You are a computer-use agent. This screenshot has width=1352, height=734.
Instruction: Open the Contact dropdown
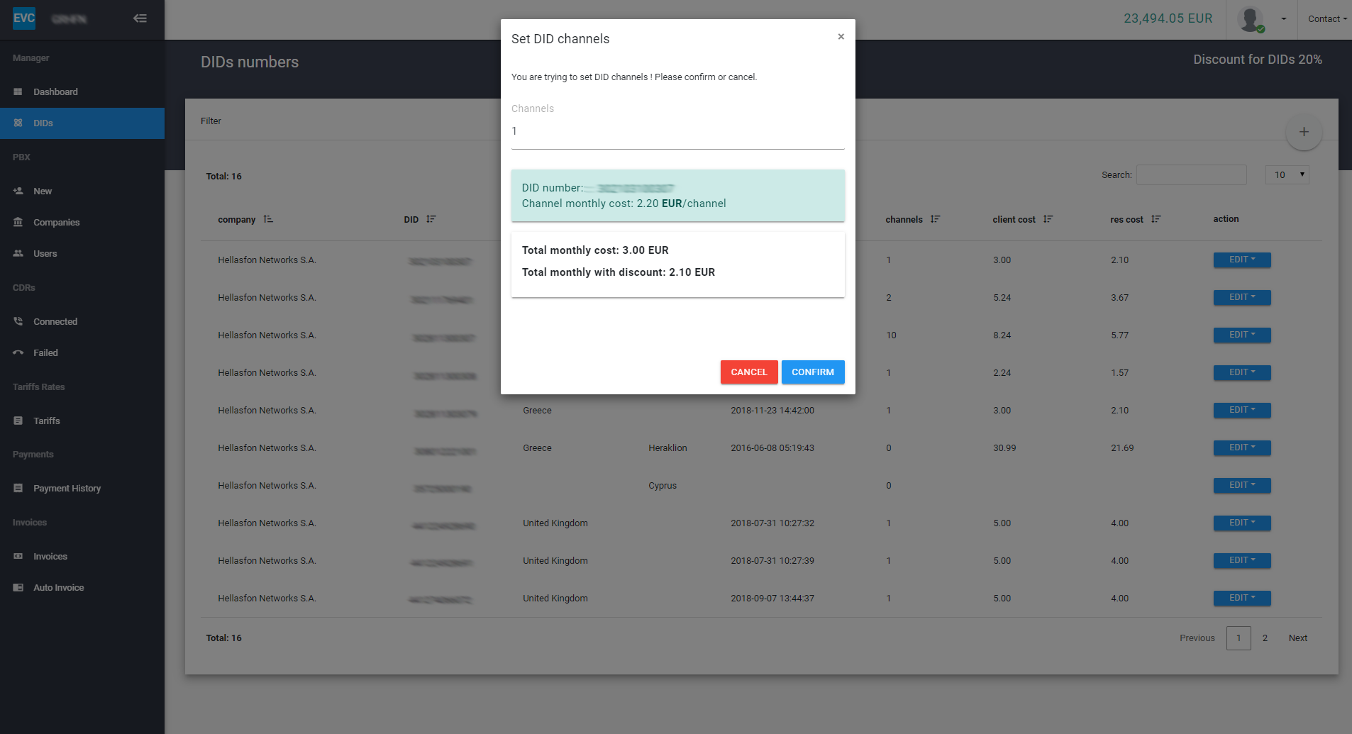(1326, 18)
